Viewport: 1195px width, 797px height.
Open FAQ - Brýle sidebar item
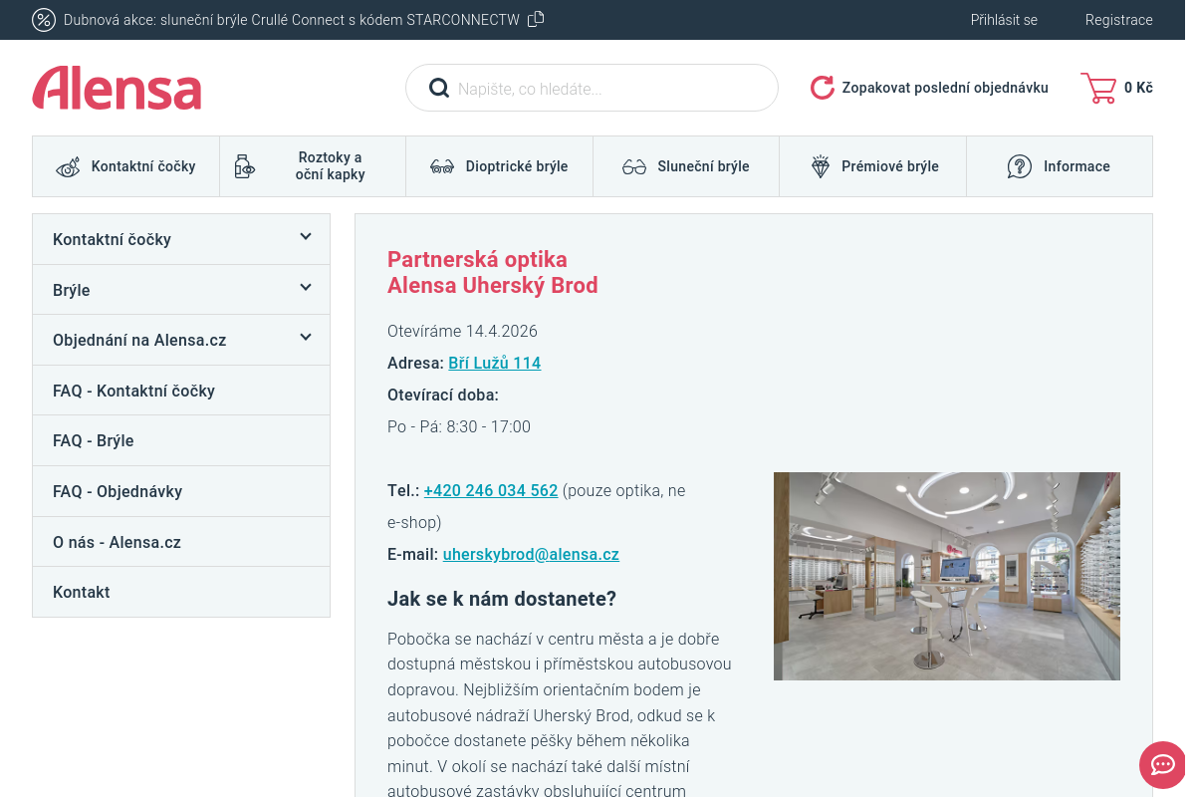tap(181, 440)
